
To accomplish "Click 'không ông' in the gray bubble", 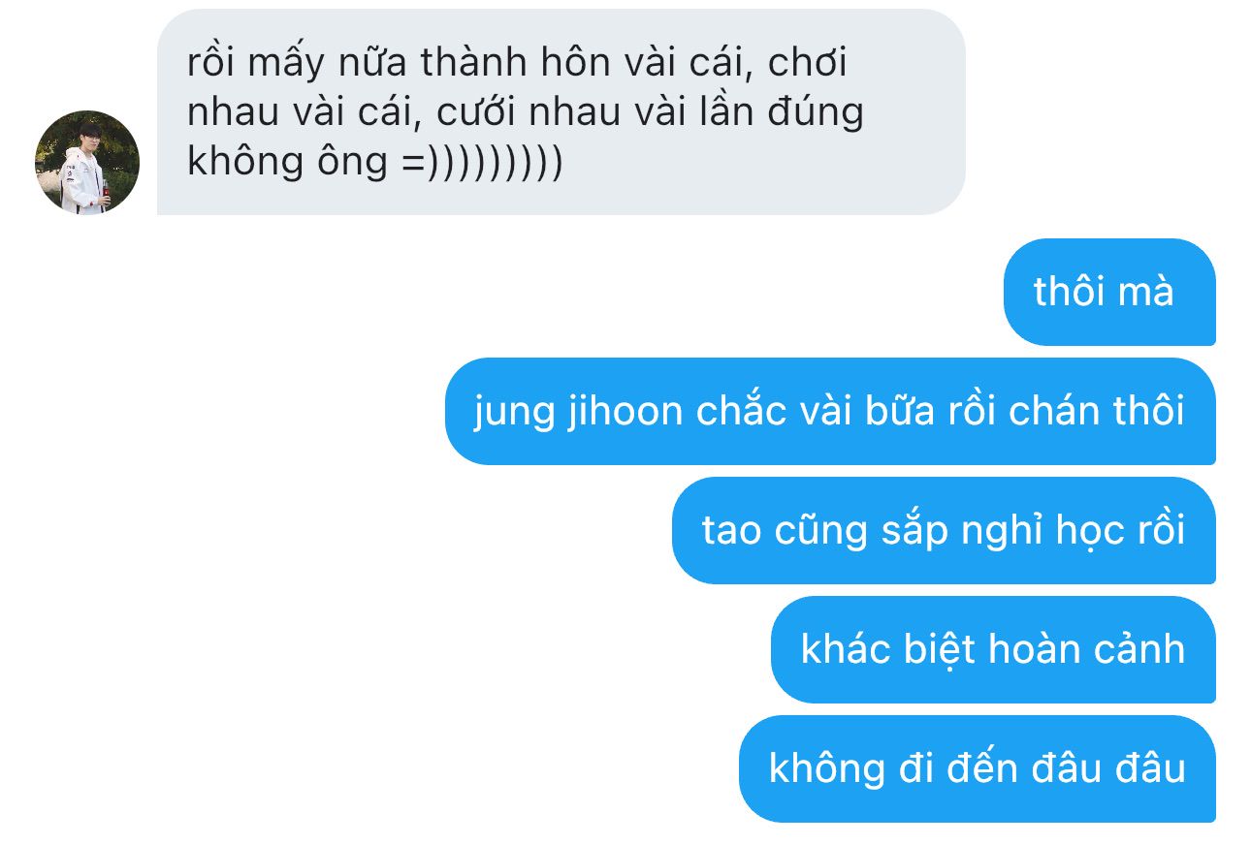I will [287, 162].
